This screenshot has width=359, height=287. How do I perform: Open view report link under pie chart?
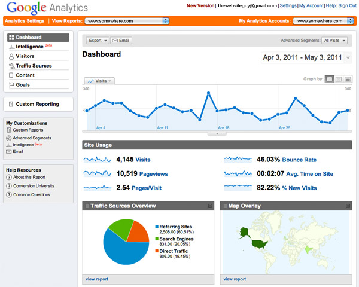pos(97,279)
